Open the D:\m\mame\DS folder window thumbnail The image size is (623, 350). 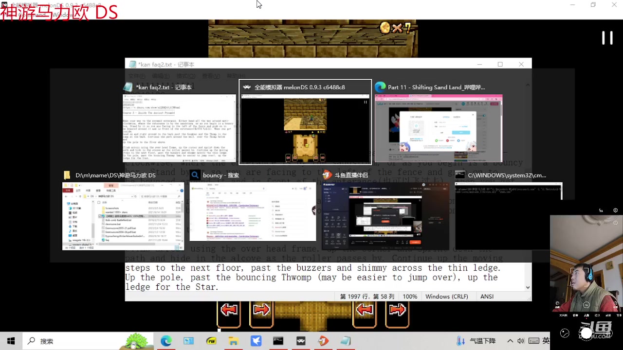[123, 216]
